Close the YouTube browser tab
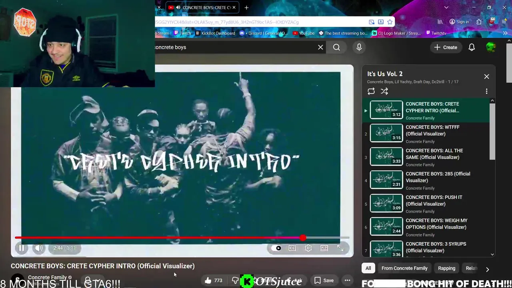Screen dimensions: 512x288 (234, 8)
